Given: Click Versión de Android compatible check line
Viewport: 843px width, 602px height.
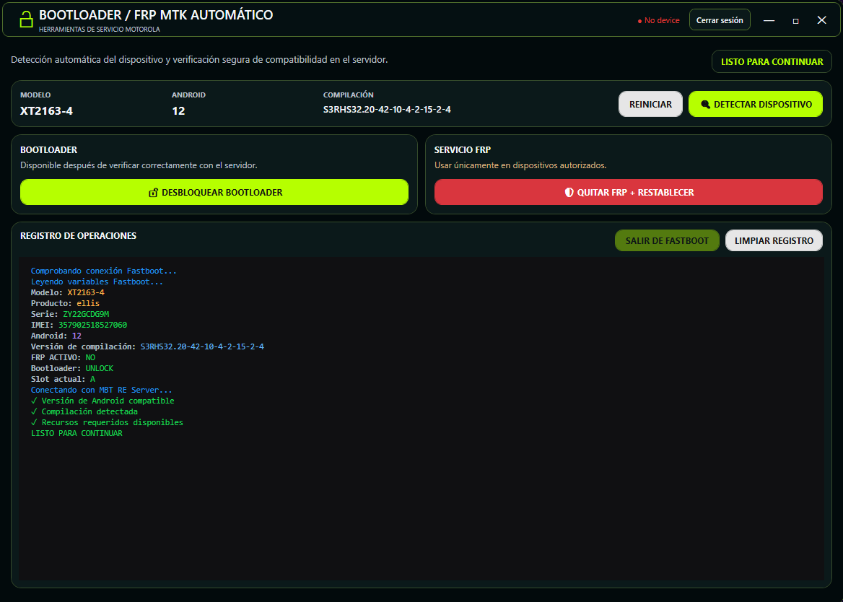Looking at the screenshot, I should click(x=102, y=401).
